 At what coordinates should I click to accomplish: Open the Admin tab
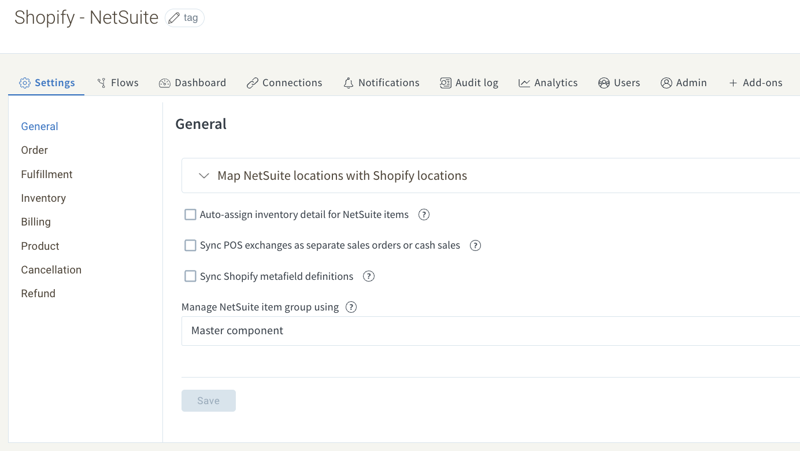[x=684, y=83]
